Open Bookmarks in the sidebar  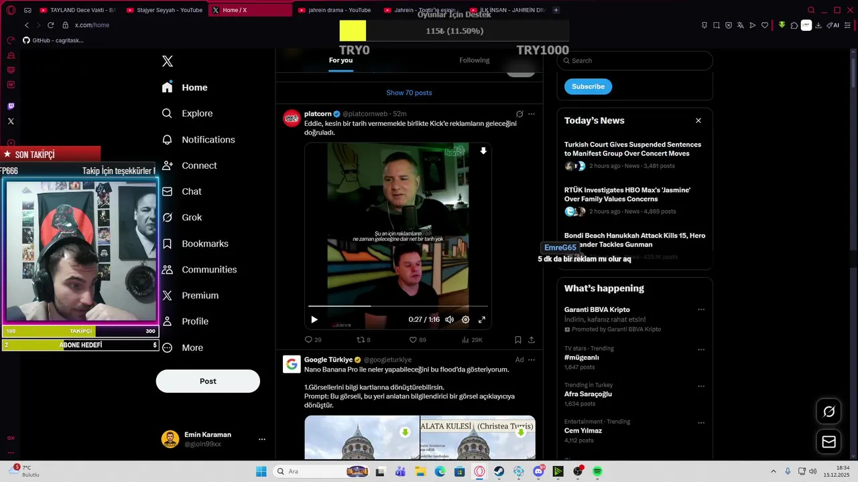coord(195,244)
